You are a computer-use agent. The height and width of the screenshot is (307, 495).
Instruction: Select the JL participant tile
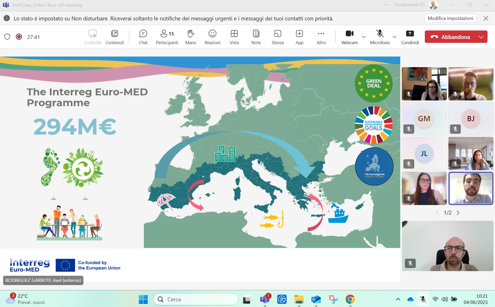(x=424, y=153)
